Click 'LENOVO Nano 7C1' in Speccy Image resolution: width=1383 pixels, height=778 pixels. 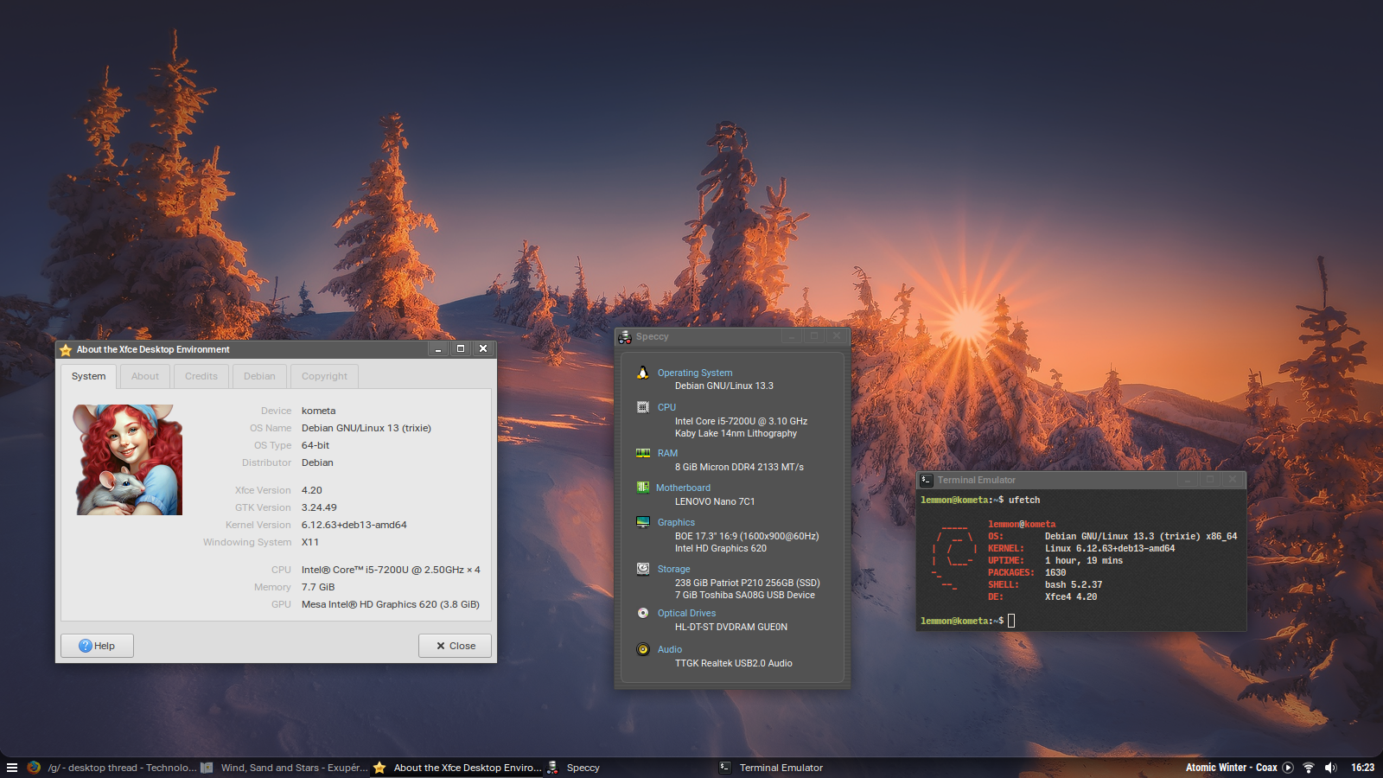coord(715,501)
